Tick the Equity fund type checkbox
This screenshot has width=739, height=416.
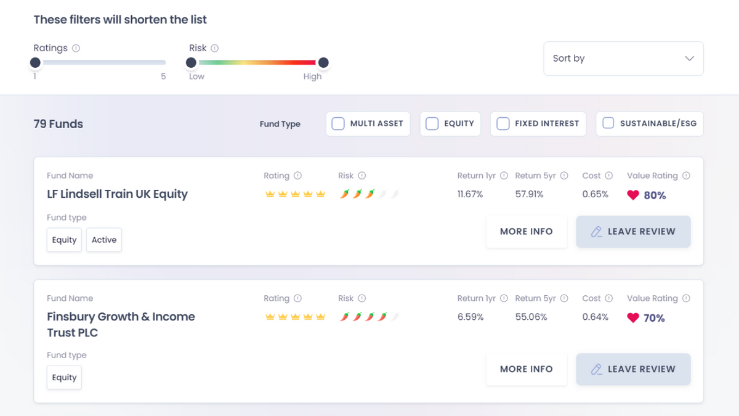click(x=432, y=123)
